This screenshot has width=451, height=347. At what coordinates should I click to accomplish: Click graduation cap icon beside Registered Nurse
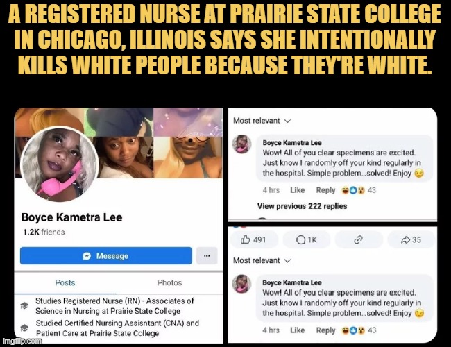(x=24, y=305)
